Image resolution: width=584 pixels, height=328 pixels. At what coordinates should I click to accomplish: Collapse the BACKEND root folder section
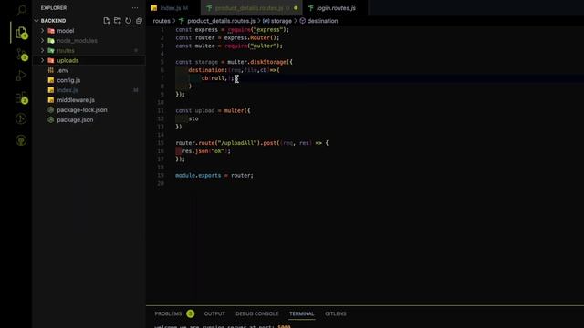pos(36,21)
